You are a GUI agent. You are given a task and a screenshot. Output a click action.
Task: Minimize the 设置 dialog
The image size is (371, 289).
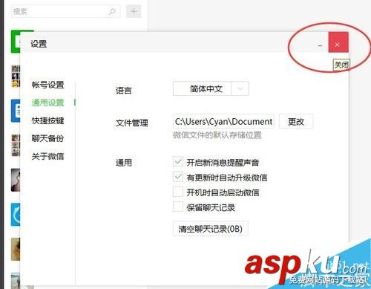(x=320, y=45)
